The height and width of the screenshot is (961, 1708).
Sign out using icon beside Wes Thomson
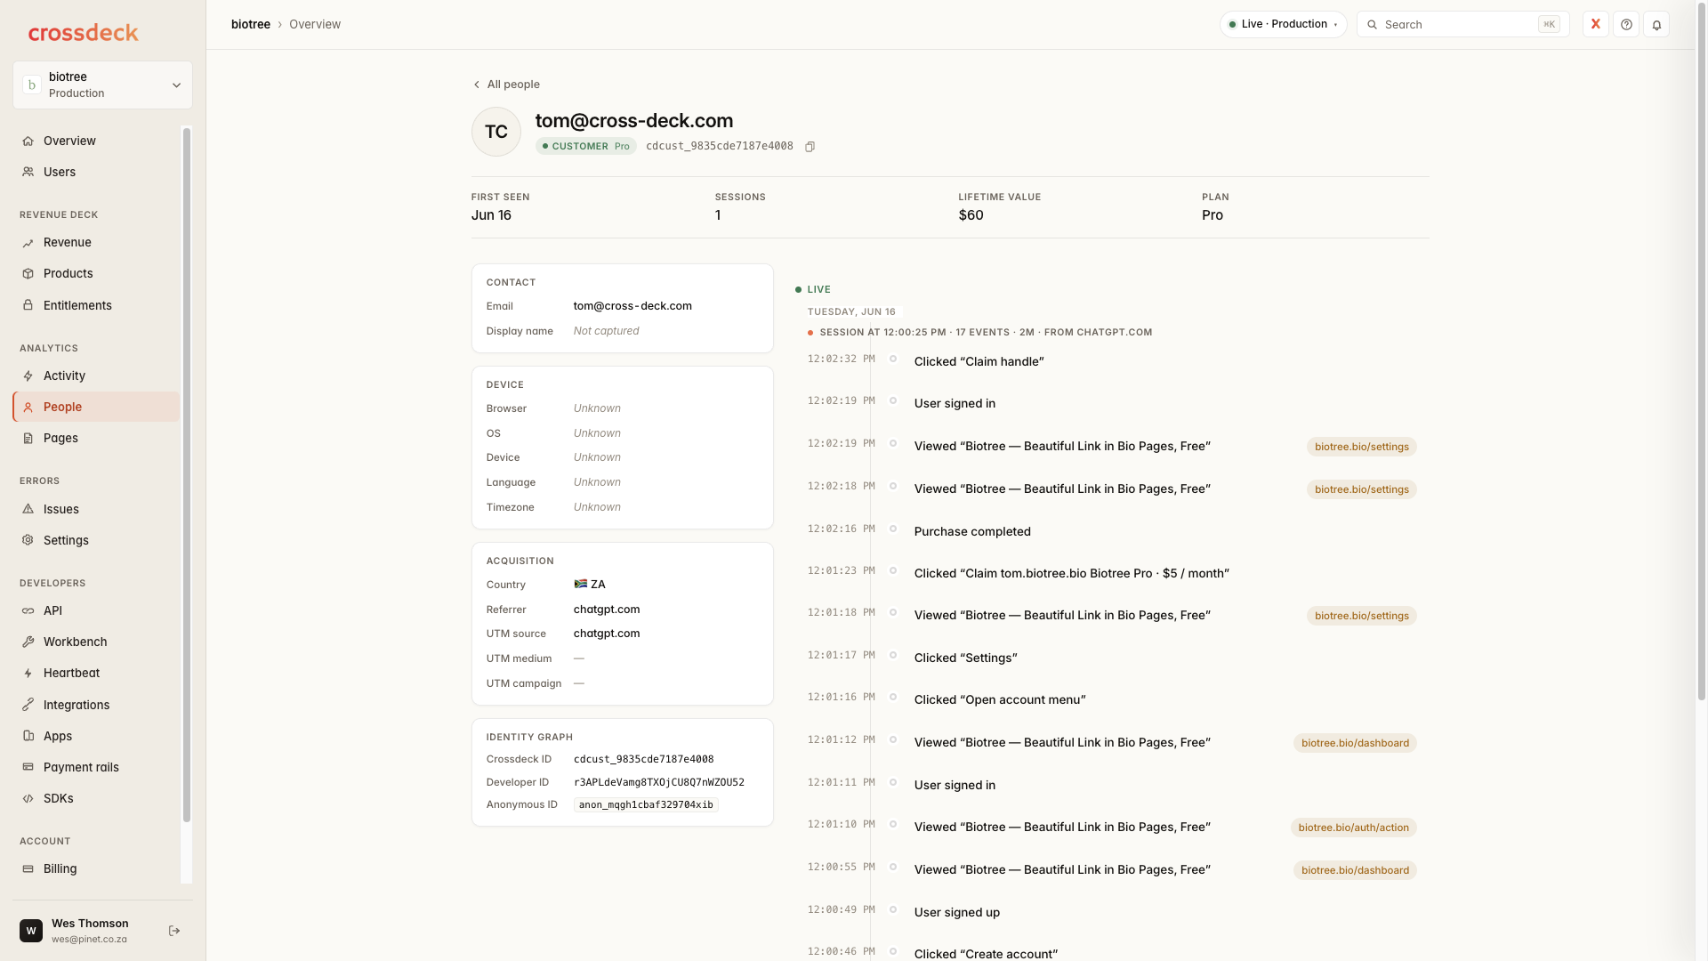(x=174, y=931)
